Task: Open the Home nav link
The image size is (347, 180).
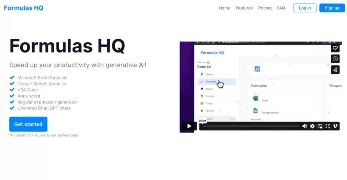Action: pos(224,8)
